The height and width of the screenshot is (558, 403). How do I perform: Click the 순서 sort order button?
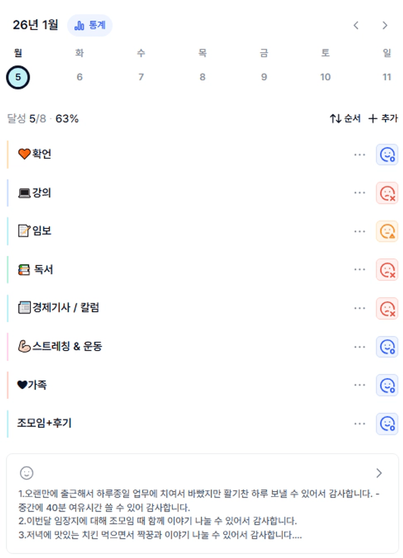345,118
